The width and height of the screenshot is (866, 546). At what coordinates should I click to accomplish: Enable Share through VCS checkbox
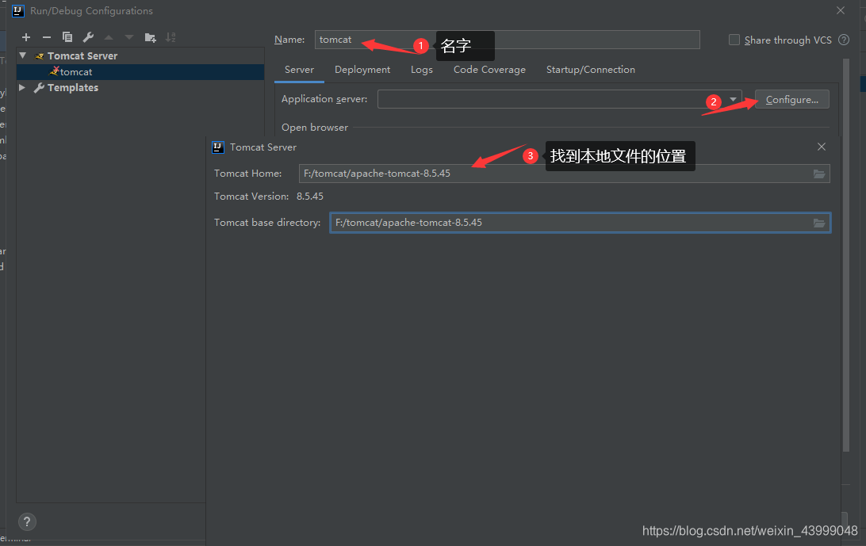pos(734,40)
